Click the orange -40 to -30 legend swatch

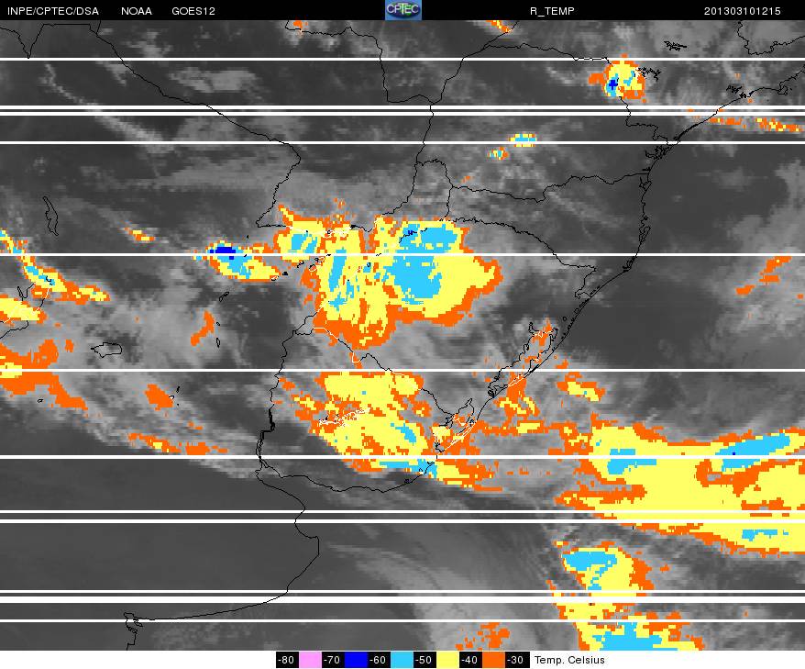(493, 660)
